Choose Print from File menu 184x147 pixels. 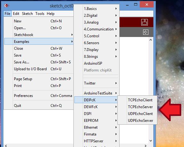click(39, 86)
